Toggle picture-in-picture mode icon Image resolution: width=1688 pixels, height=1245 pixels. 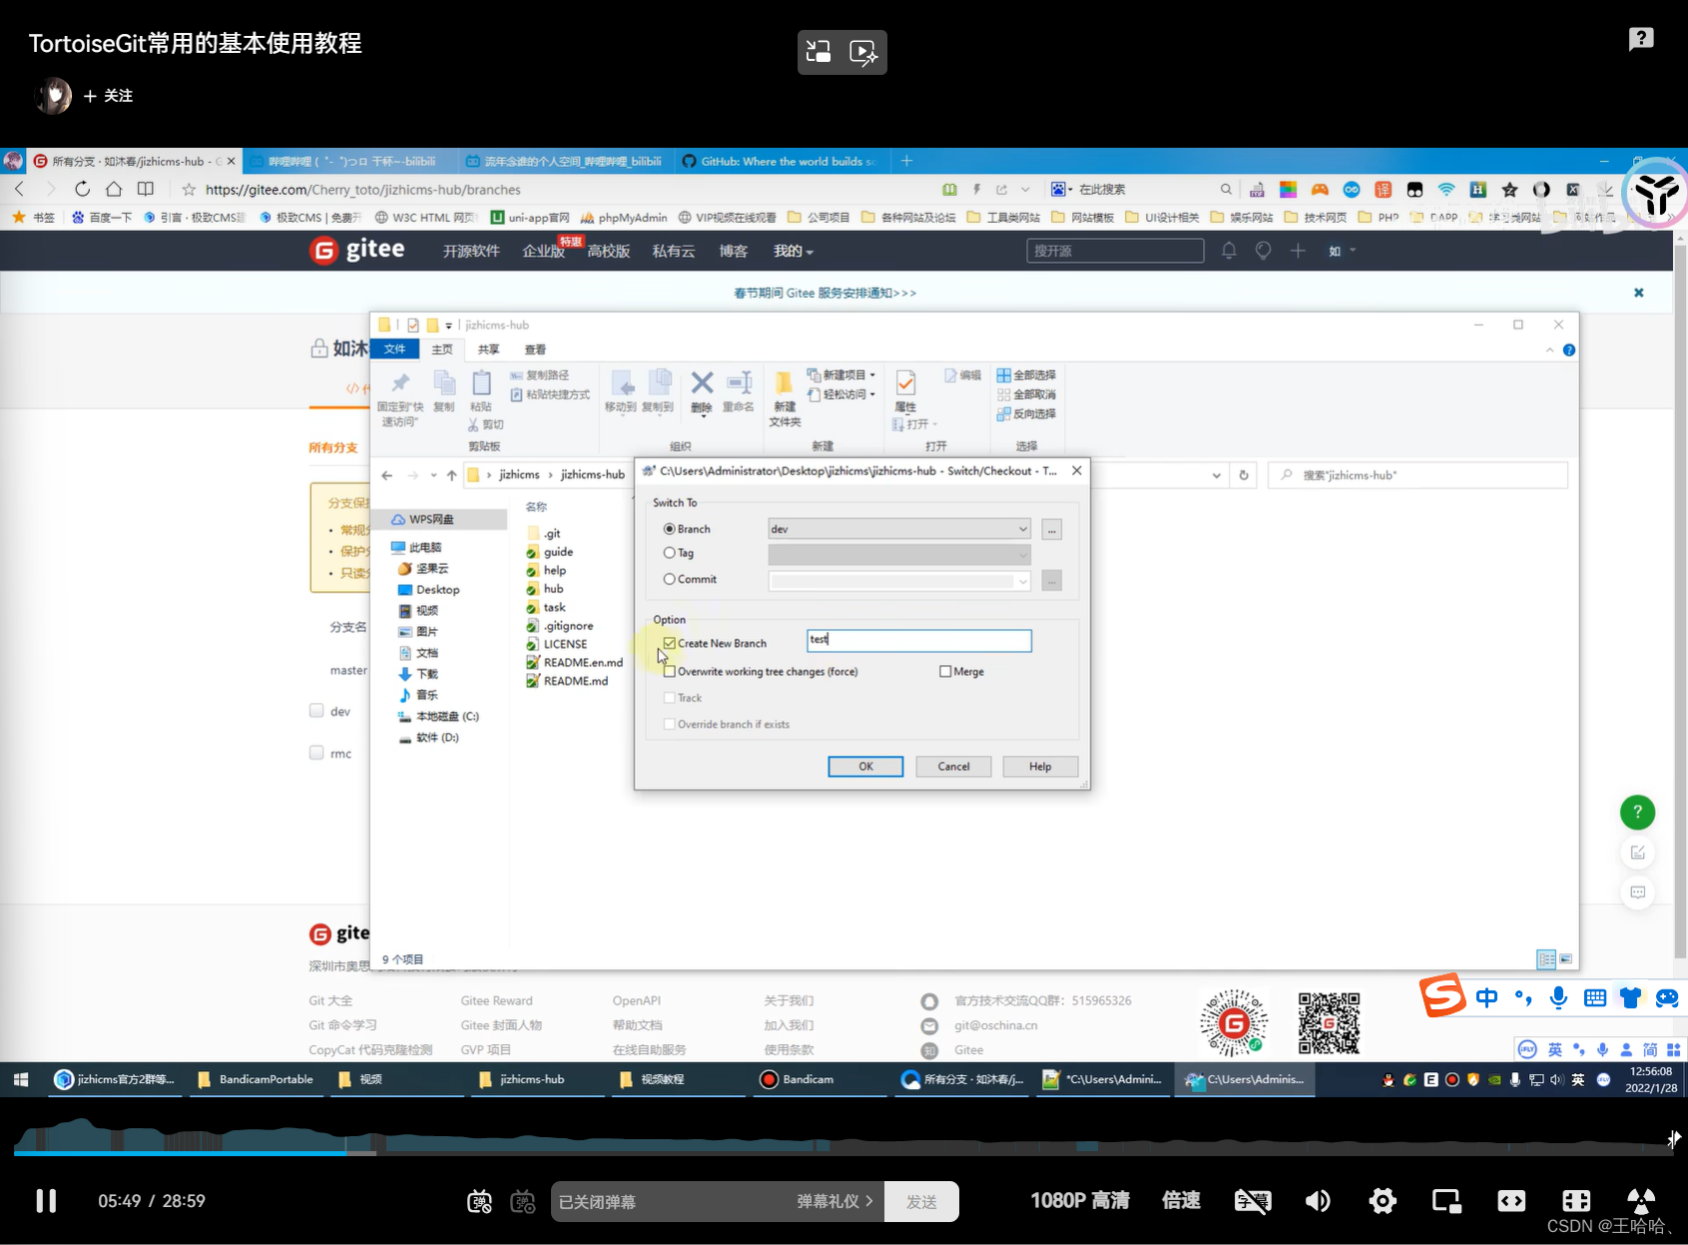coord(1446,1200)
